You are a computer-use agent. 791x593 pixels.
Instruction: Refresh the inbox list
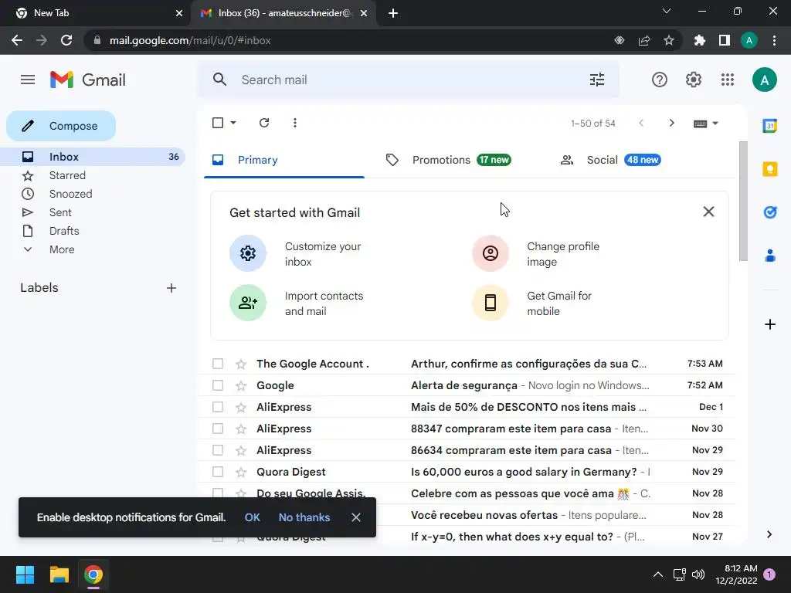(x=264, y=123)
